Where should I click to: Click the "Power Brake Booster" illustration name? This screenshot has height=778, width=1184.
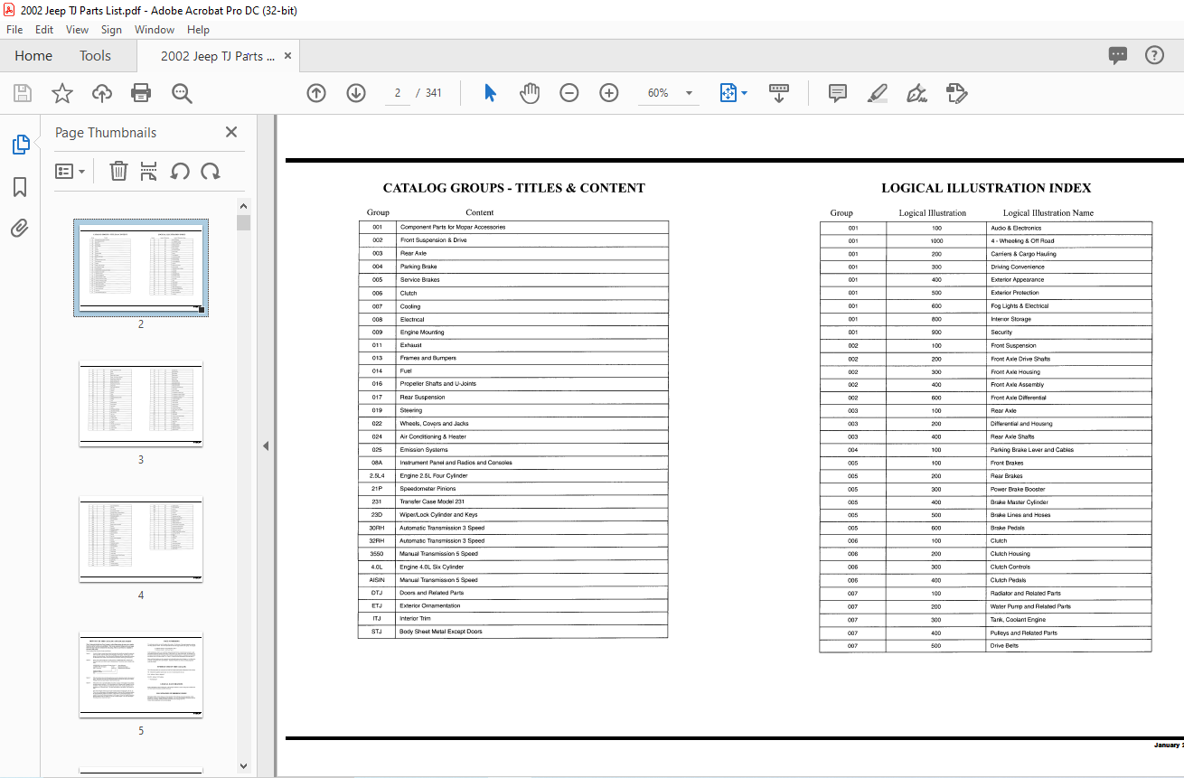point(1018,489)
